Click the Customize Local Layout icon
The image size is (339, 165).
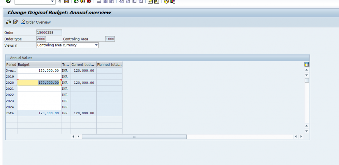coord(173,1)
